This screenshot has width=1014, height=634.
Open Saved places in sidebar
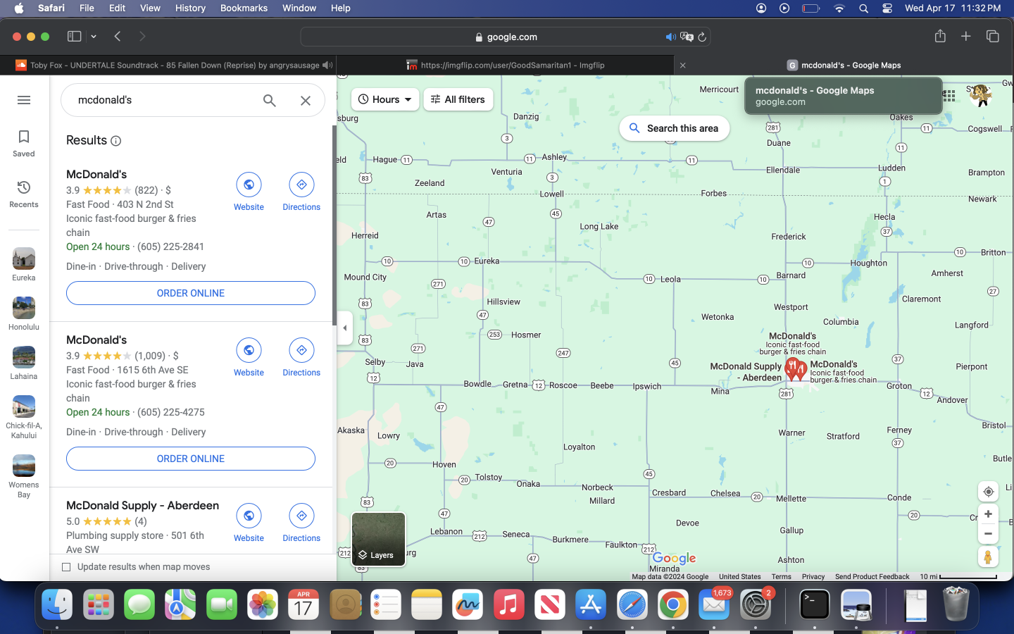coord(24,143)
